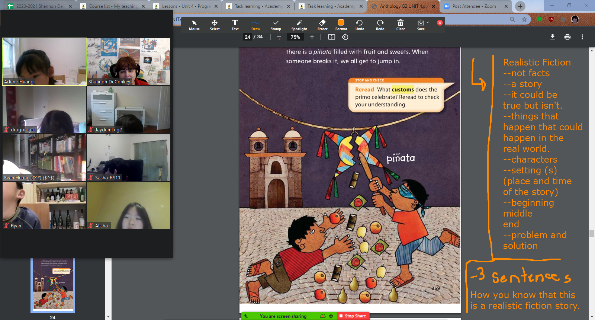Image resolution: width=595 pixels, height=320 pixels.
Task: Save the annotated screenshot
Action: [421, 25]
